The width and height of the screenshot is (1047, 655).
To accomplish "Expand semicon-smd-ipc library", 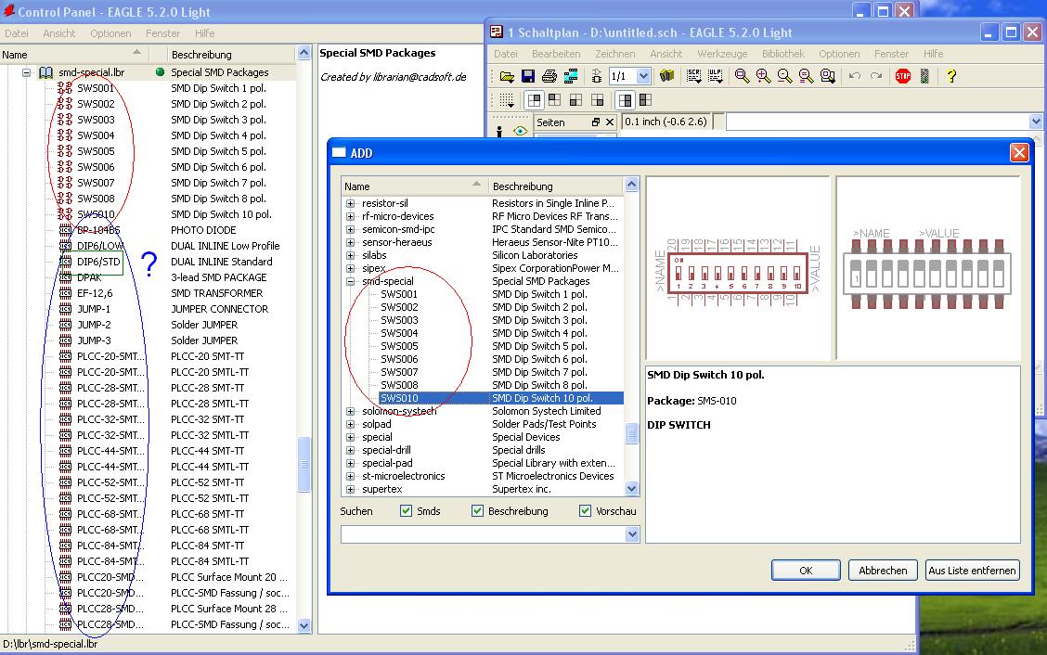I will (x=350, y=230).
